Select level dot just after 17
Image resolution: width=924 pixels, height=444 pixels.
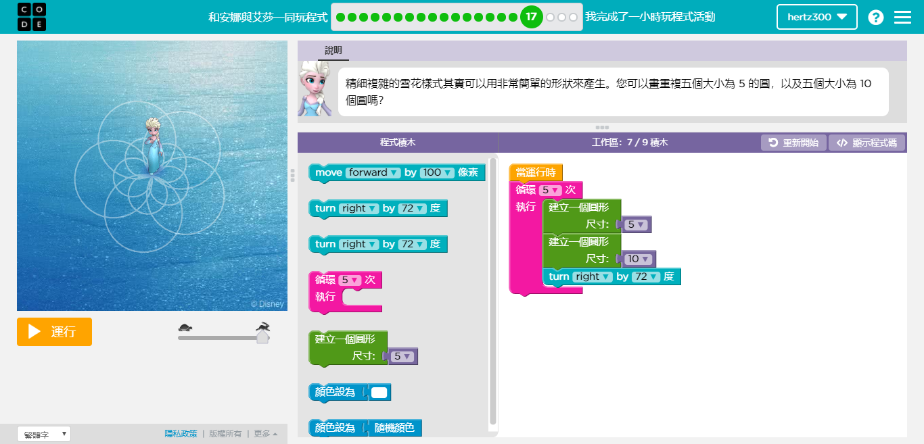tap(551, 17)
